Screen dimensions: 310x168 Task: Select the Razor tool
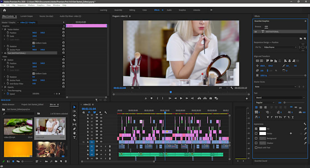click(x=74, y=120)
